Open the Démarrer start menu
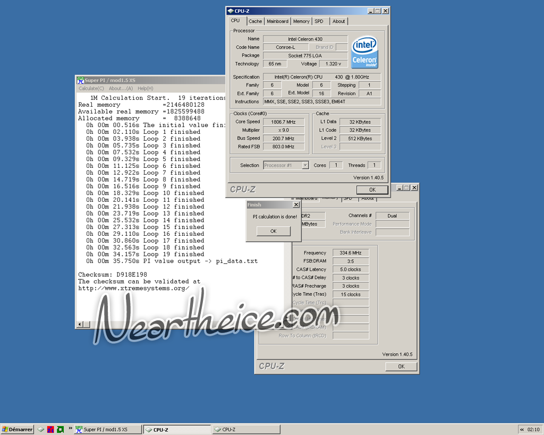The width and height of the screenshot is (544, 435). 17,430
